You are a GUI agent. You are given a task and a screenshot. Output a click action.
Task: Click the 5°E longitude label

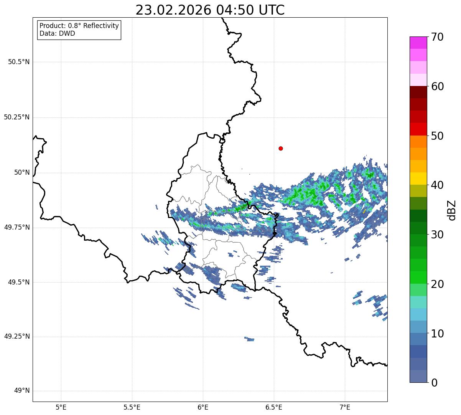(61, 407)
